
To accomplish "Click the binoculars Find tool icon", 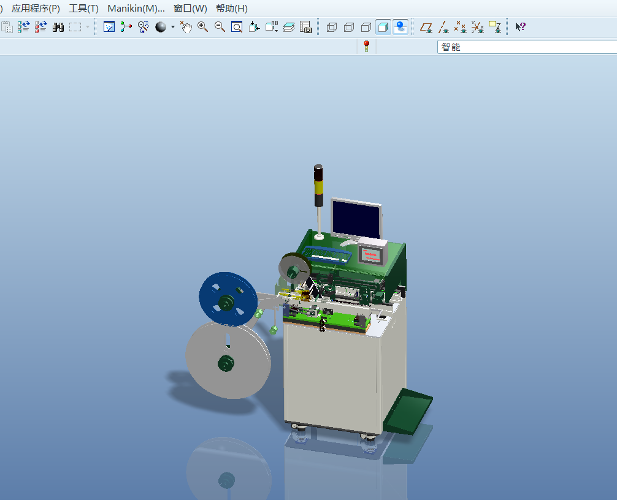I will pyautogui.click(x=58, y=27).
